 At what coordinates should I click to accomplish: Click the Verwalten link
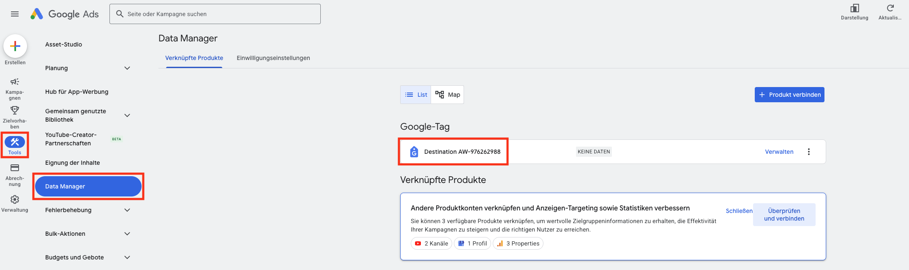click(x=779, y=152)
